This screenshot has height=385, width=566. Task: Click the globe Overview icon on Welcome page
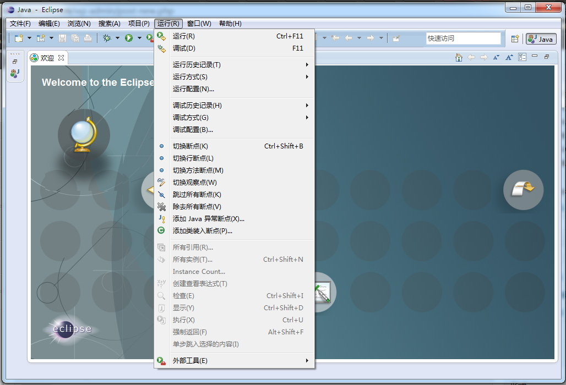coord(84,135)
